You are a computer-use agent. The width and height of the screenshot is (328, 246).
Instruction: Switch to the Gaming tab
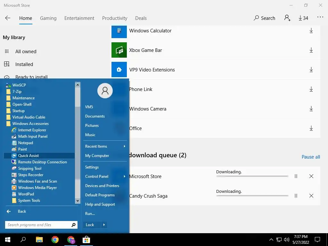click(x=48, y=18)
